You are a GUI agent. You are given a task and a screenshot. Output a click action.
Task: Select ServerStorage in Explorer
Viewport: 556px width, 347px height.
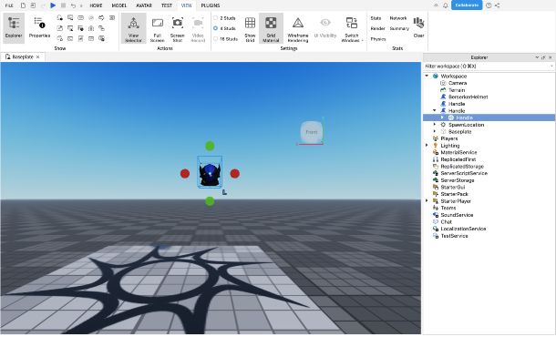458,180
